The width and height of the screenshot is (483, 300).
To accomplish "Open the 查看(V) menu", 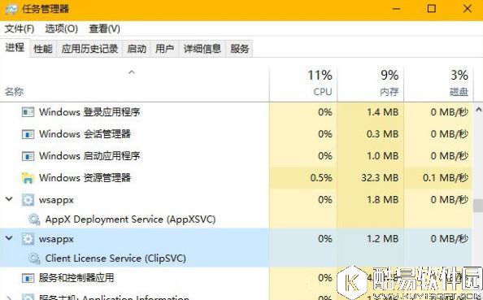I will [x=104, y=28].
